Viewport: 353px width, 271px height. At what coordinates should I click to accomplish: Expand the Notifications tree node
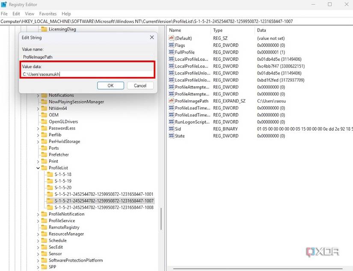[38, 95]
